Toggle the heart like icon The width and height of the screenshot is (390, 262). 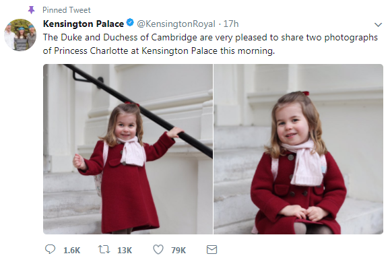[158, 249]
